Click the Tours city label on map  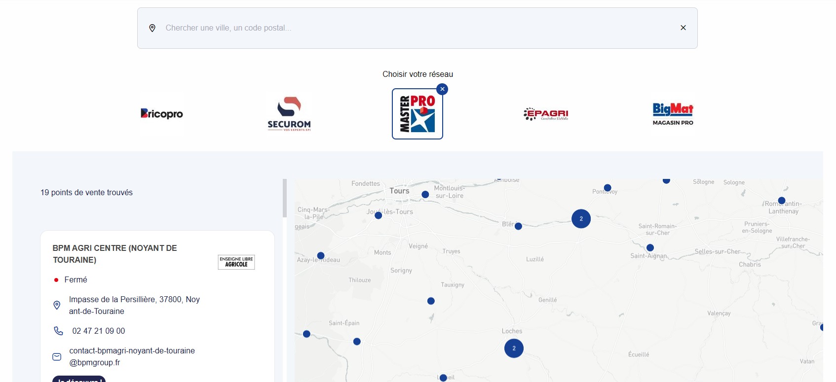pyautogui.click(x=399, y=191)
